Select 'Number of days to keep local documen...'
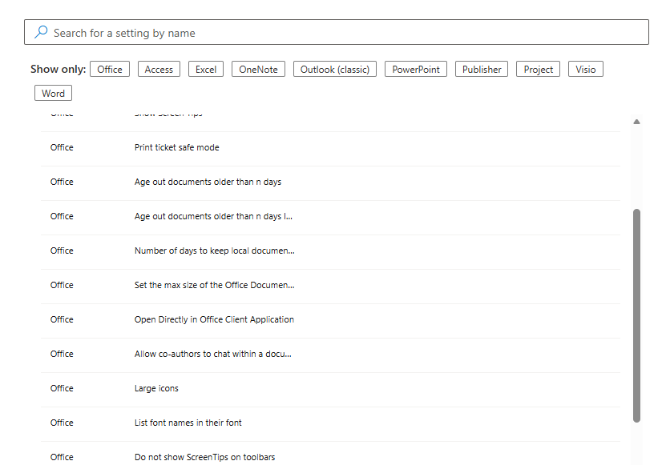The height and width of the screenshot is (465, 666). point(330,251)
